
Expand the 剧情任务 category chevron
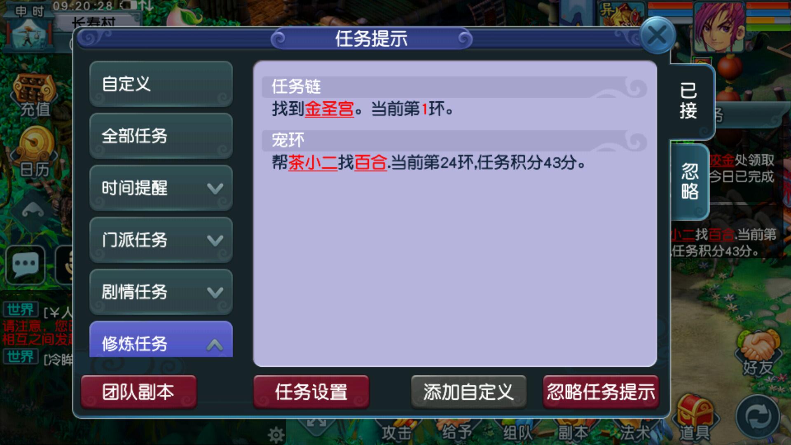click(x=215, y=293)
